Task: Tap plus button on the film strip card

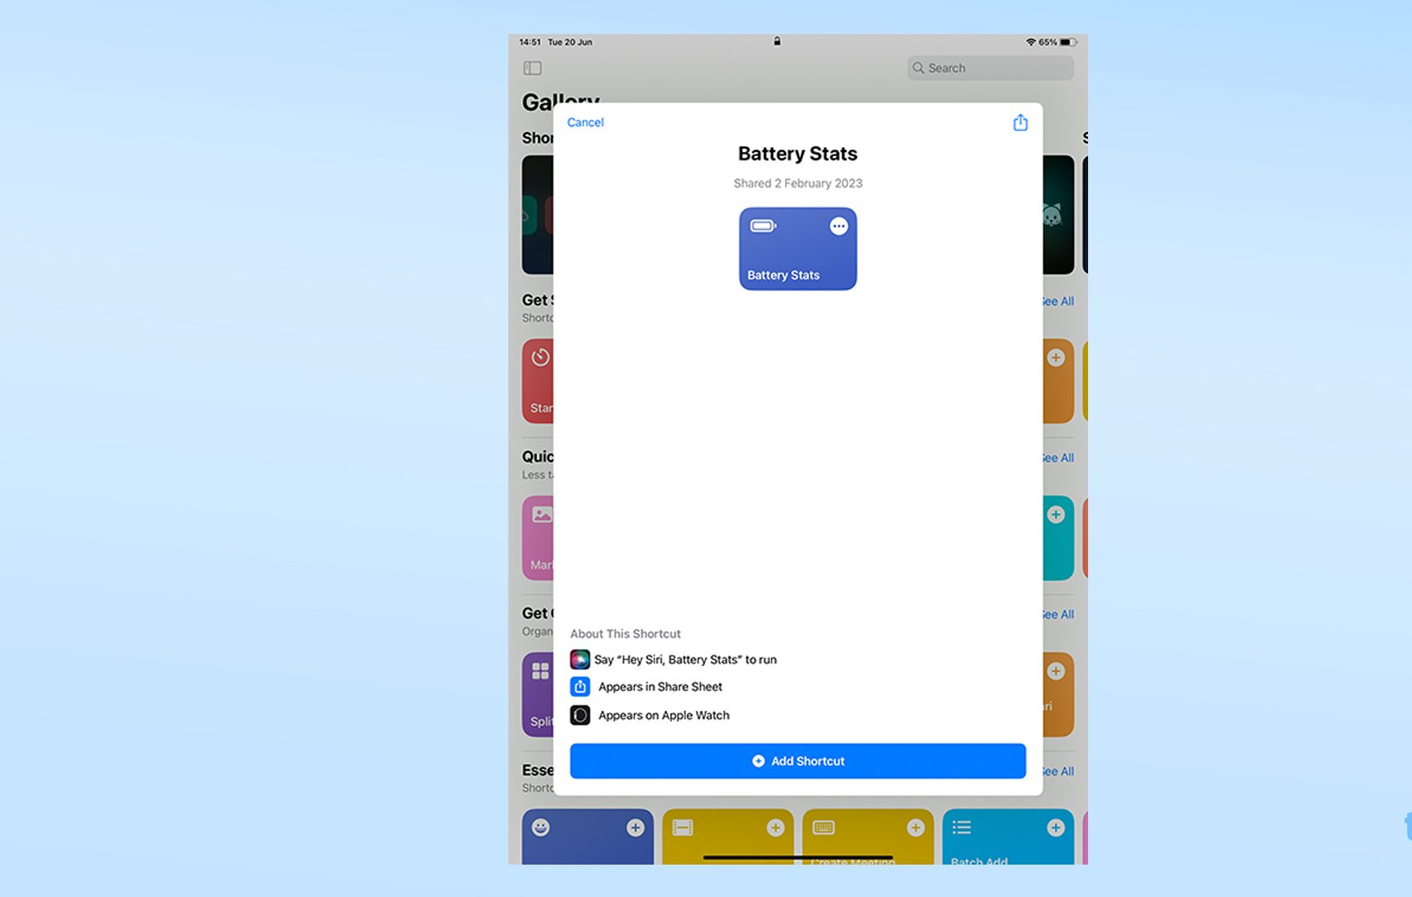Action: pyautogui.click(x=775, y=827)
